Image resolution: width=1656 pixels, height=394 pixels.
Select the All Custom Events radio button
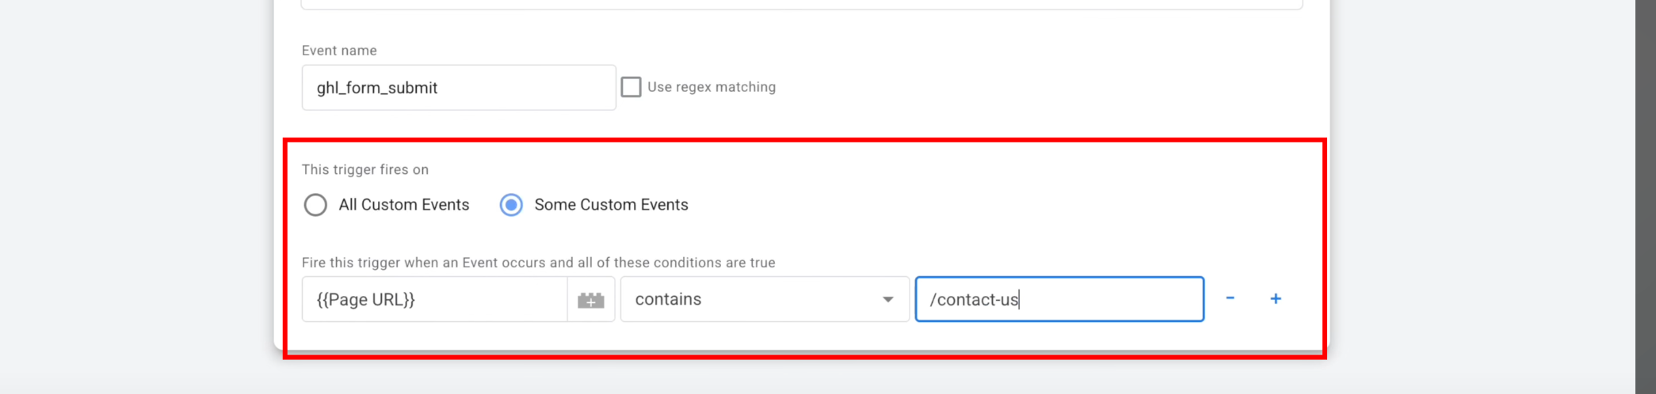pyautogui.click(x=315, y=205)
